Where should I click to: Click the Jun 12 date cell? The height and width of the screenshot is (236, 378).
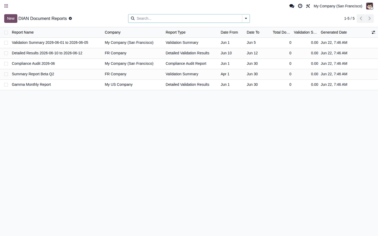[x=252, y=53]
